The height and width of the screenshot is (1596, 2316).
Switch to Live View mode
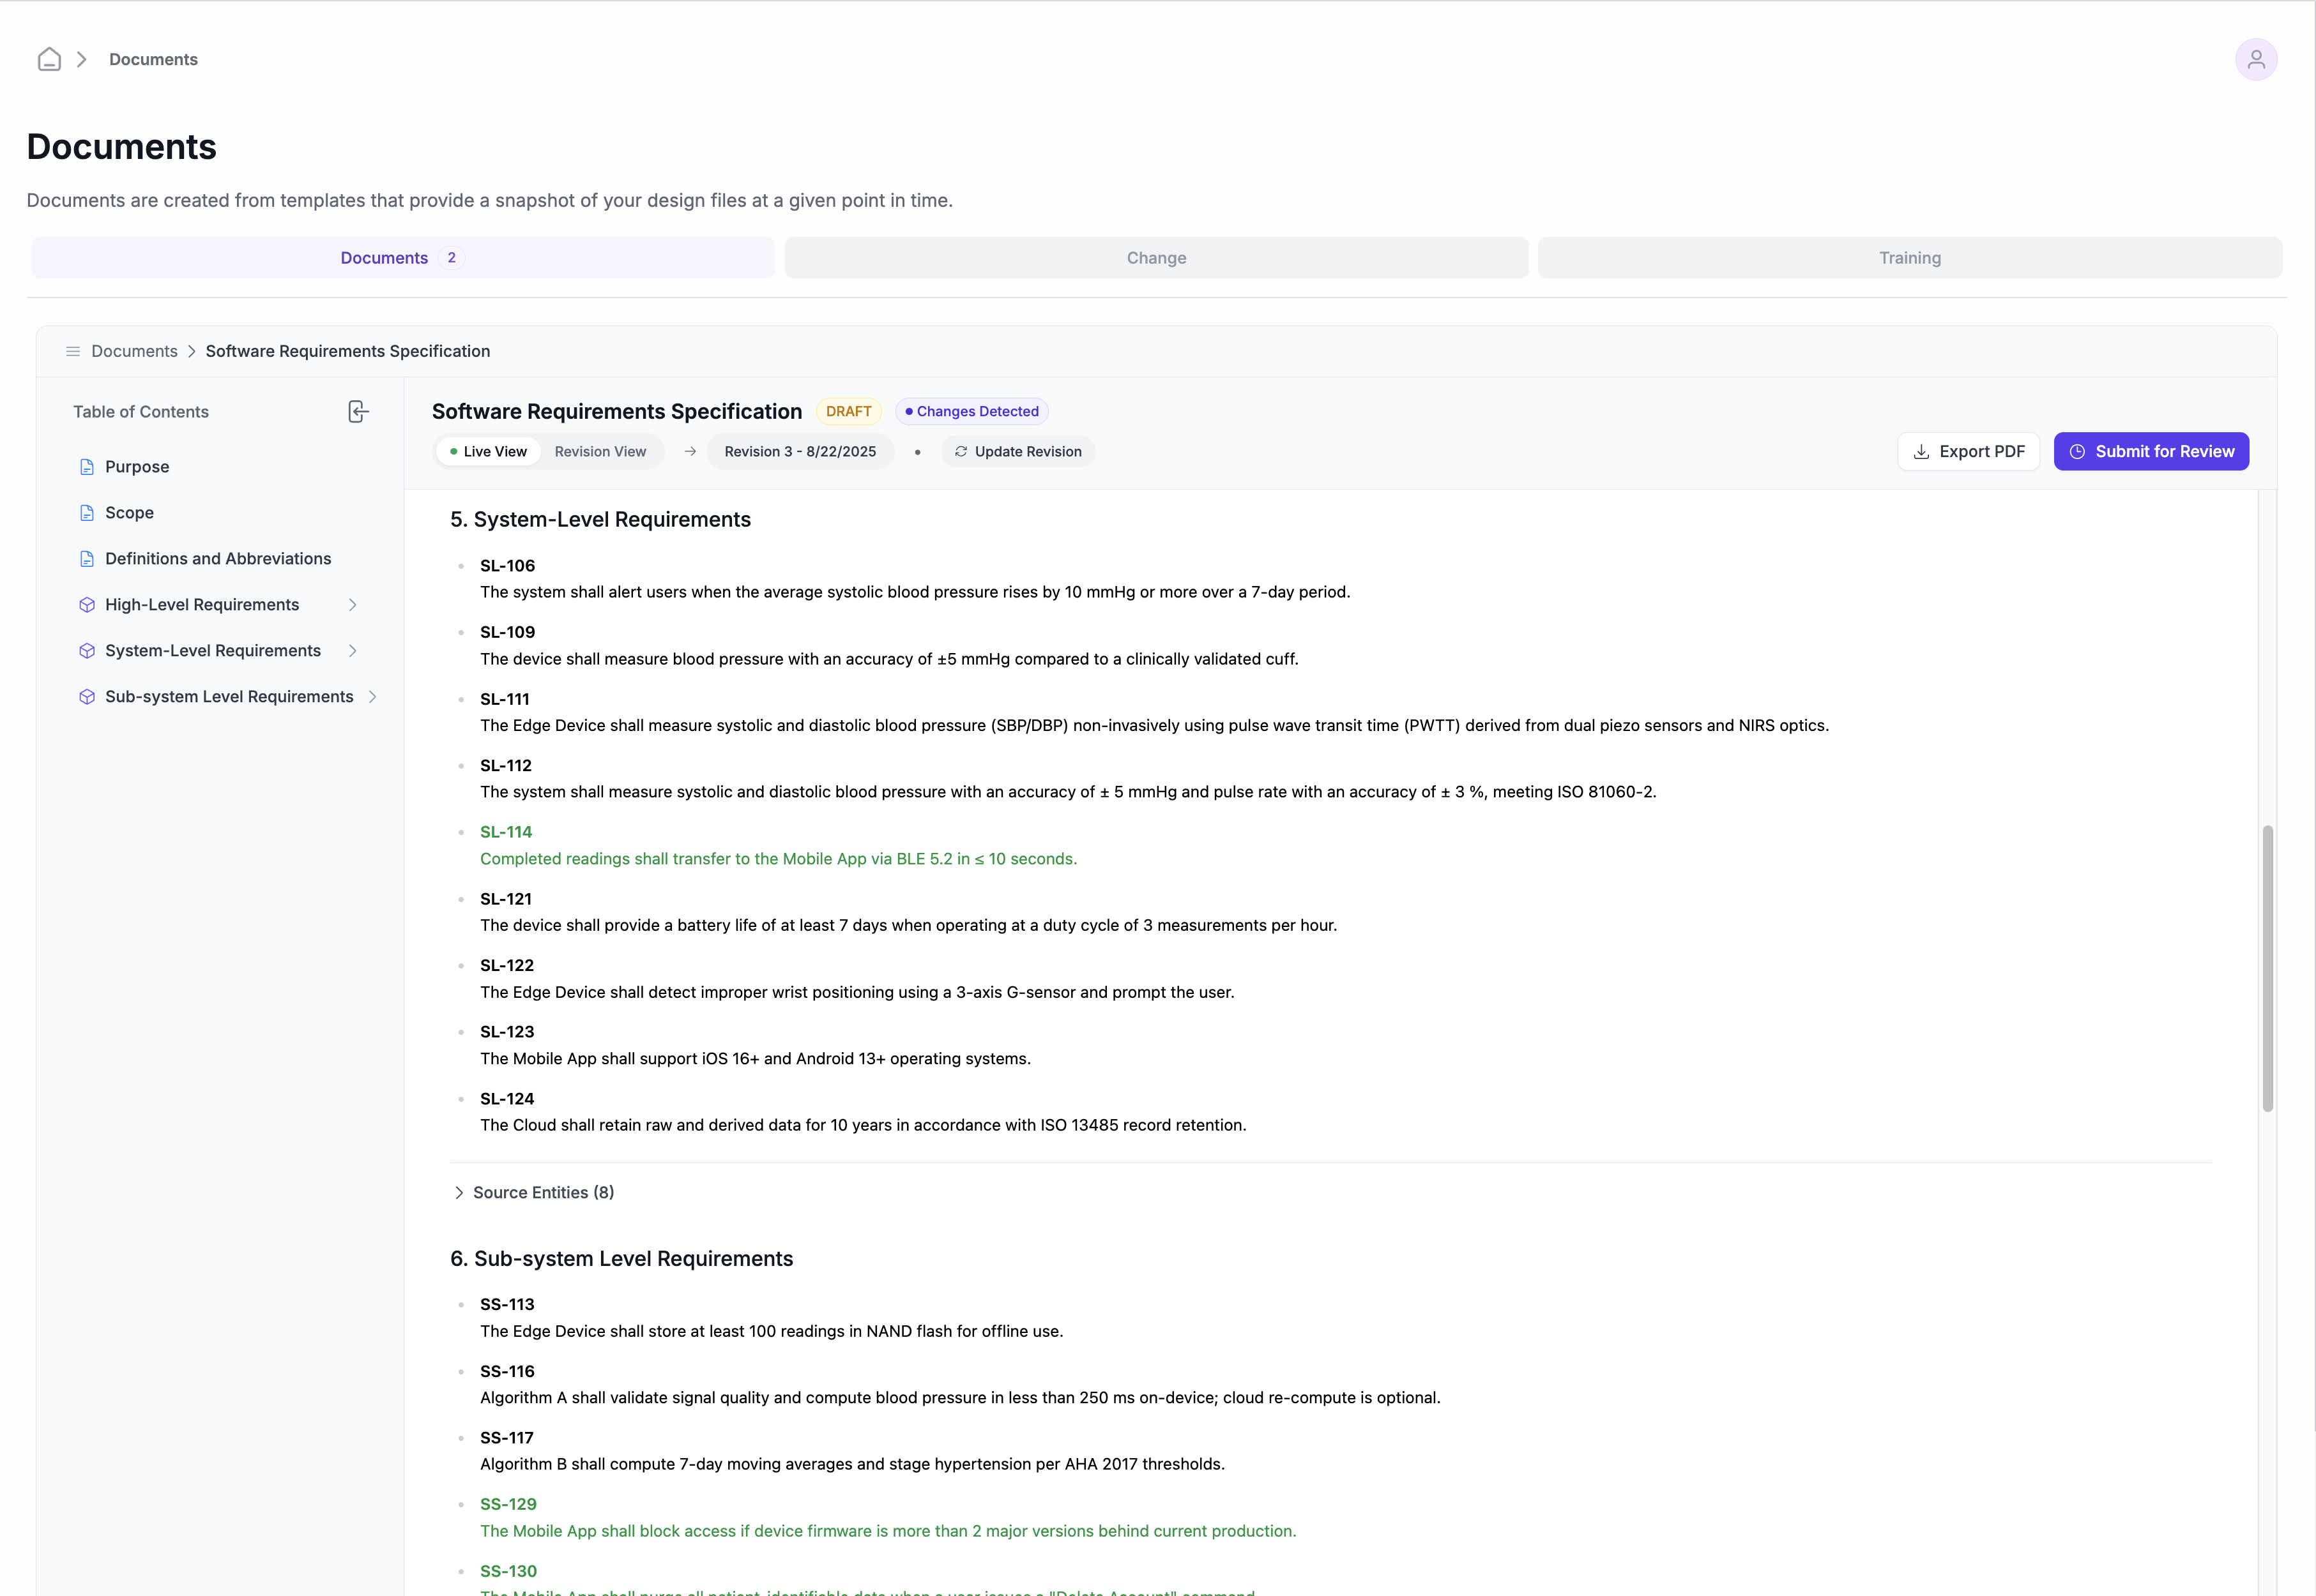click(x=488, y=452)
